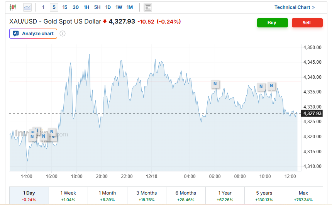Click the news layout icon in toolbar

click(147, 7)
